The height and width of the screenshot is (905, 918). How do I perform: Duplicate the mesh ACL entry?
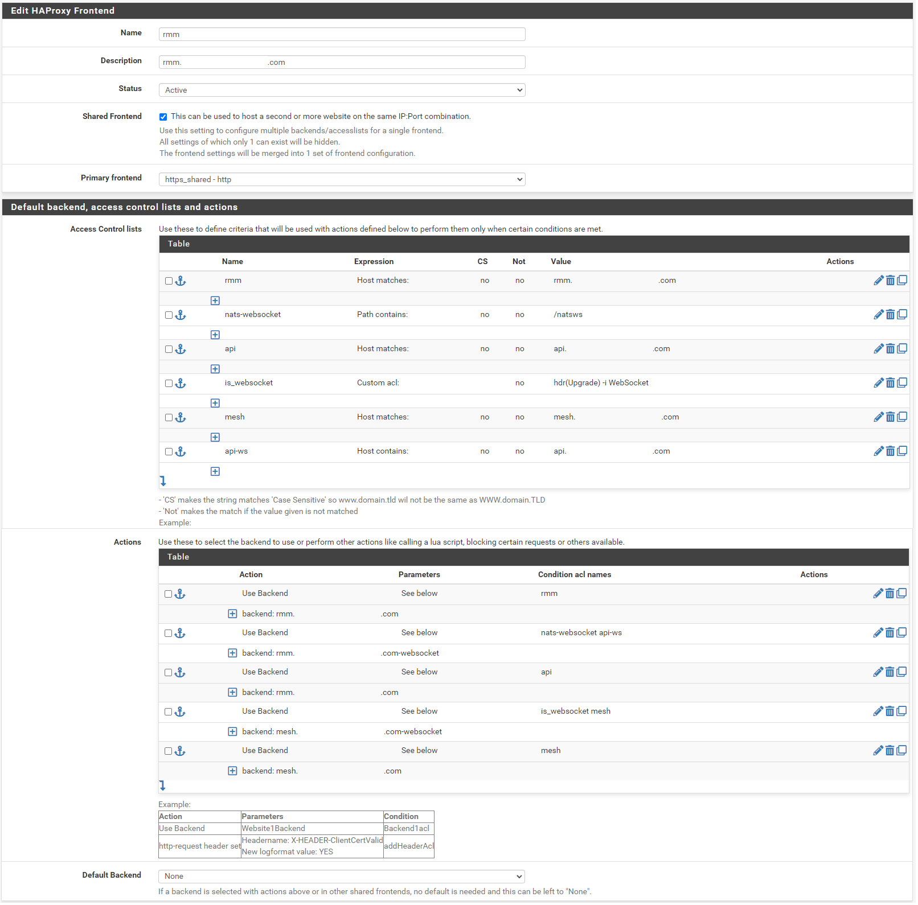[x=902, y=417]
